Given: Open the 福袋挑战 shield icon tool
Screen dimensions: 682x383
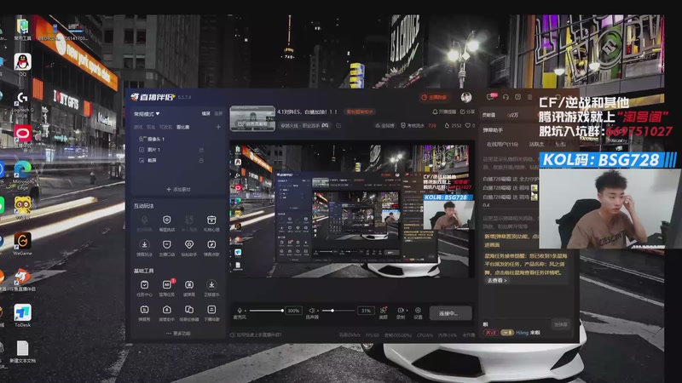Looking at the screenshot, I should [x=166, y=223].
